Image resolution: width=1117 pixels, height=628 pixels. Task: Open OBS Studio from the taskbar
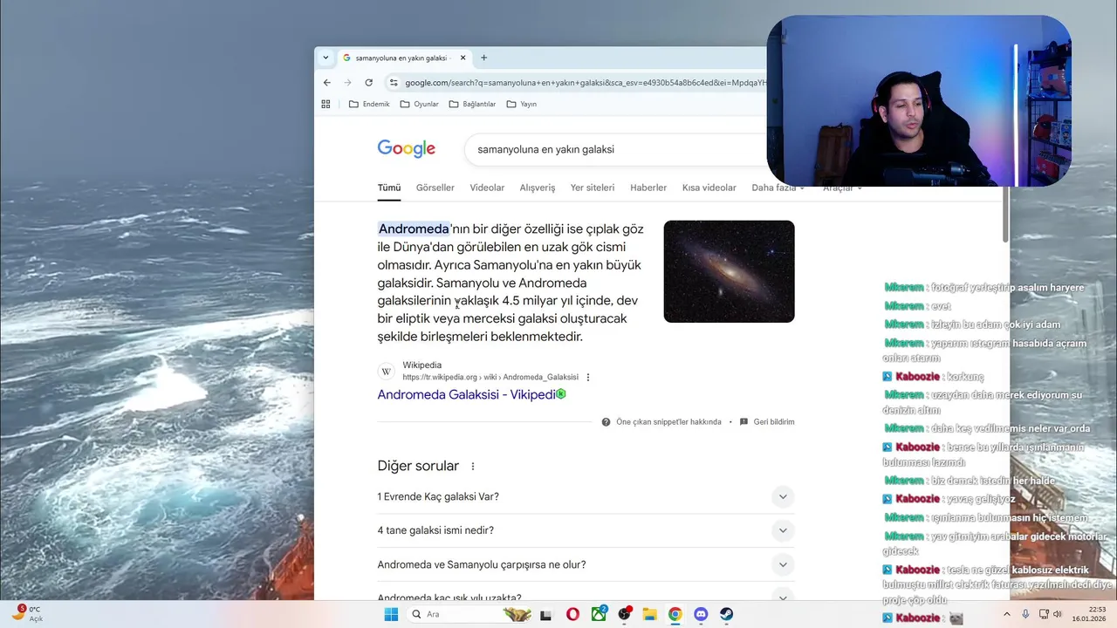coord(624,614)
